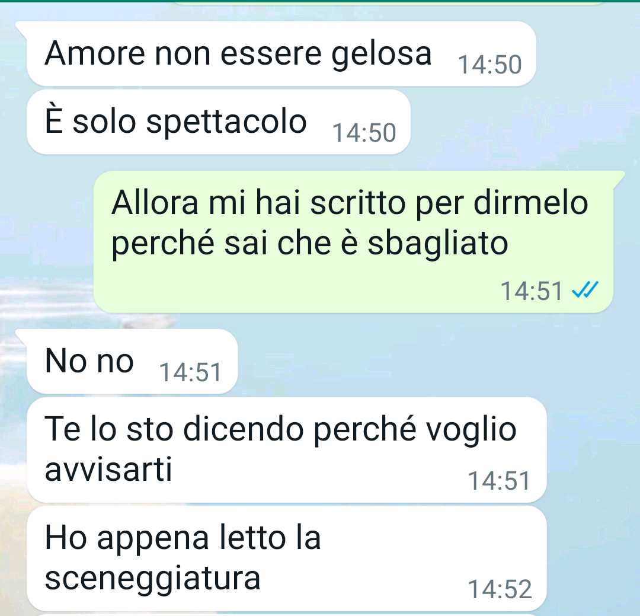This screenshot has width=640, height=616.
Task: Tap the 14:51 timestamp in the "avvisarti" bubble
Action: pos(499,481)
